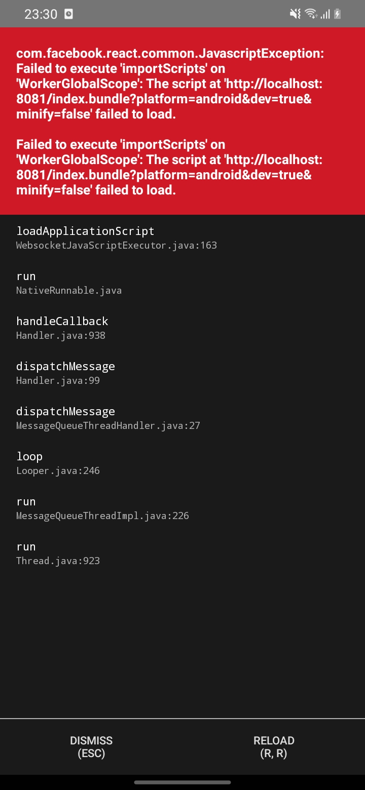Tap the home gesture bar at bottom
365x790 pixels.
click(x=182, y=782)
